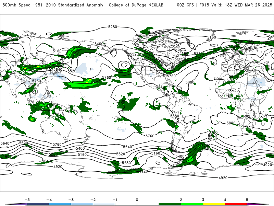Click the blue -4 to -3 colorbar segment
The width and height of the screenshot is (274, 206).
tap(60, 204)
